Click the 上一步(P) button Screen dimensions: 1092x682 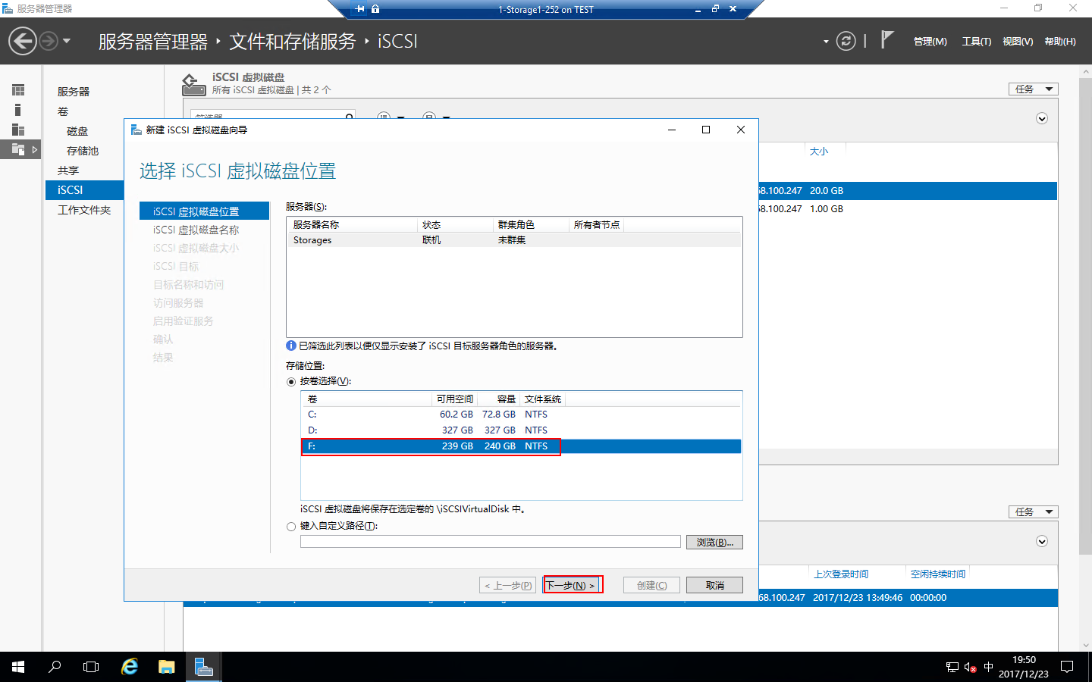508,585
